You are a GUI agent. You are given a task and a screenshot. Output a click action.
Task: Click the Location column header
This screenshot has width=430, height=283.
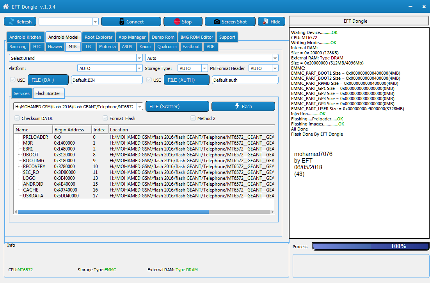191,130
